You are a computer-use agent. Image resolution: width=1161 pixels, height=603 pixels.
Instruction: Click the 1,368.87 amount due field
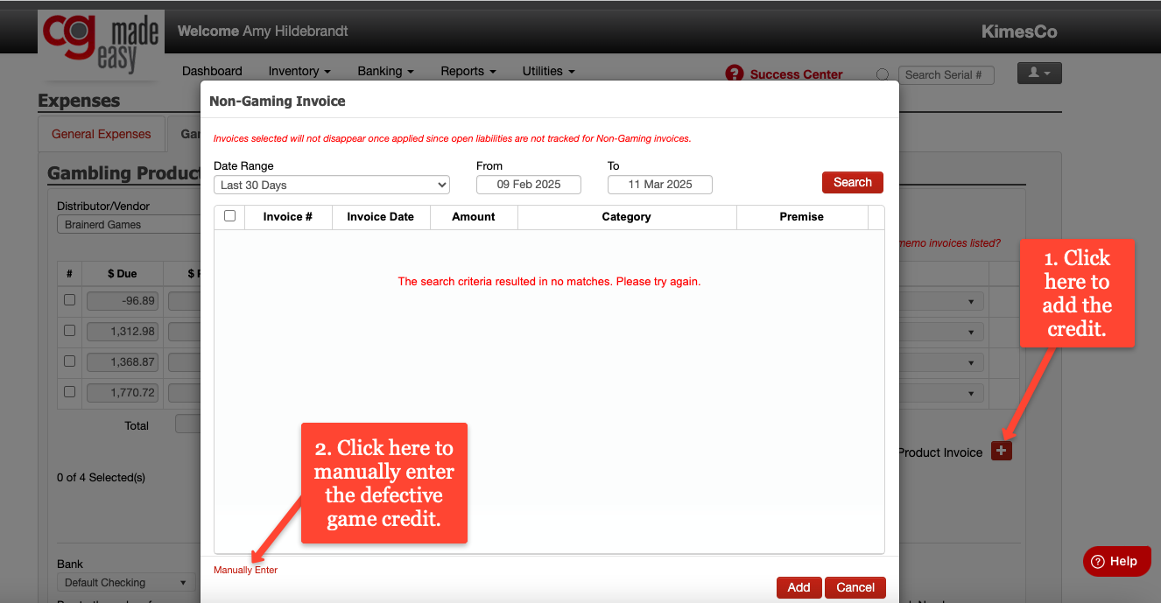coord(123,362)
